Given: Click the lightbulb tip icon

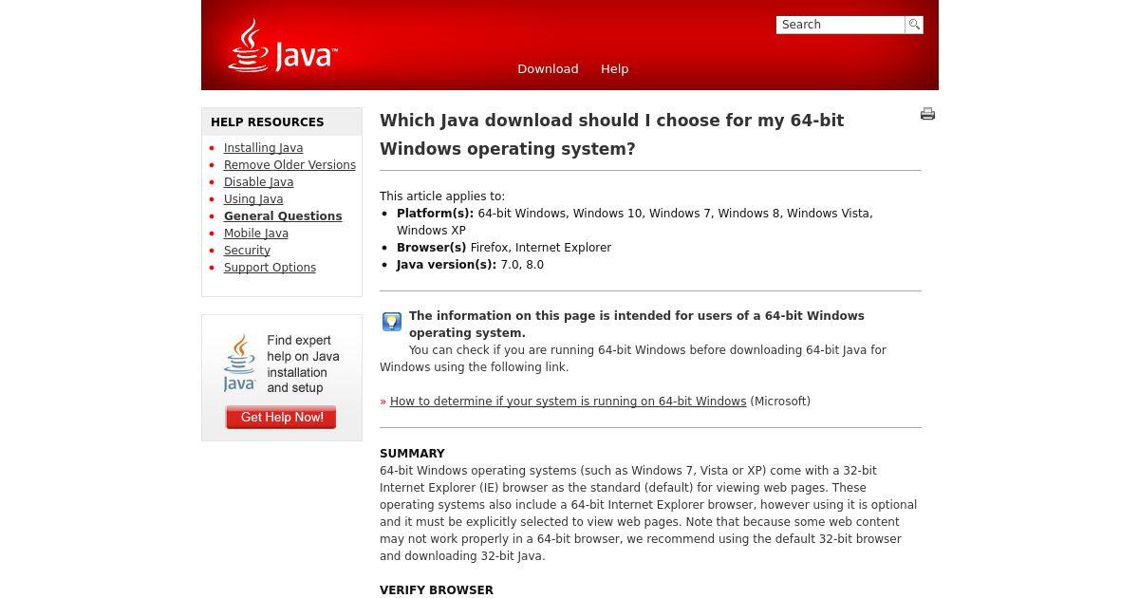Looking at the screenshot, I should (392, 322).
